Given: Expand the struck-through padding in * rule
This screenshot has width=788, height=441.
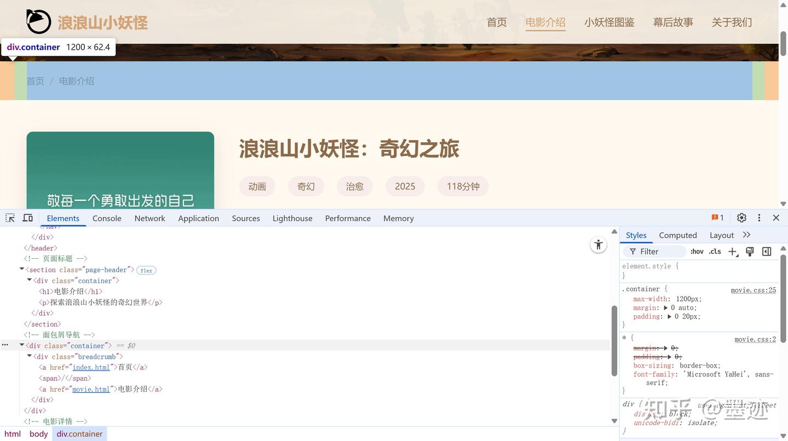Looking at the screenshot, I should [x=669, y=357].
